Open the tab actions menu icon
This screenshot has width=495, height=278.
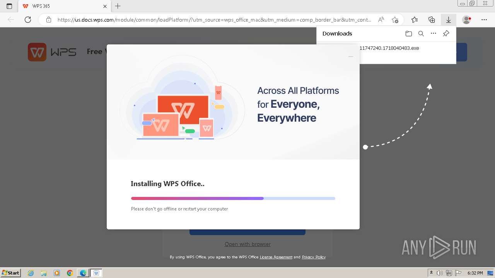pos(9,6)
